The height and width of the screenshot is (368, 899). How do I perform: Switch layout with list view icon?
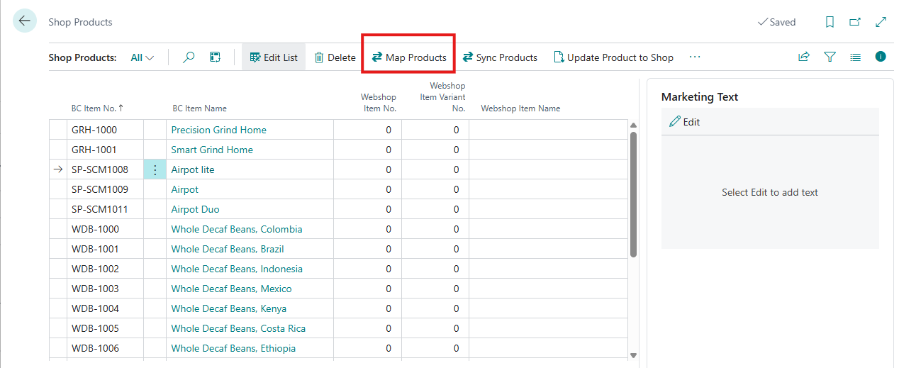click(x=855, y=57)
